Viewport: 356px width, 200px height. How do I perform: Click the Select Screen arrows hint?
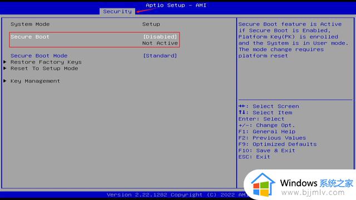pyautogui.click(x=269, y=106)
